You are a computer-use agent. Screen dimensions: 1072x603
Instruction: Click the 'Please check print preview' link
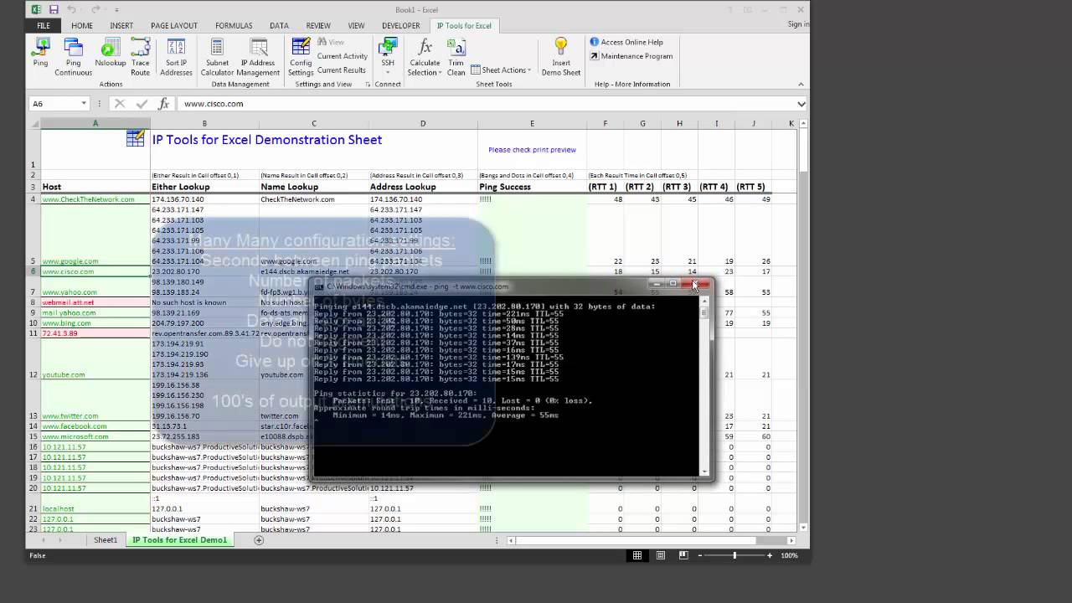532,150
